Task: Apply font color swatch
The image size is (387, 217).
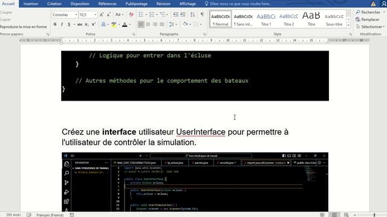Action: coord(125,24)
